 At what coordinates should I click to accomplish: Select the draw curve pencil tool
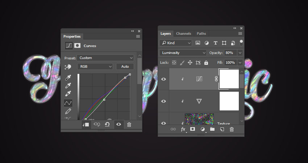point(68,111)
